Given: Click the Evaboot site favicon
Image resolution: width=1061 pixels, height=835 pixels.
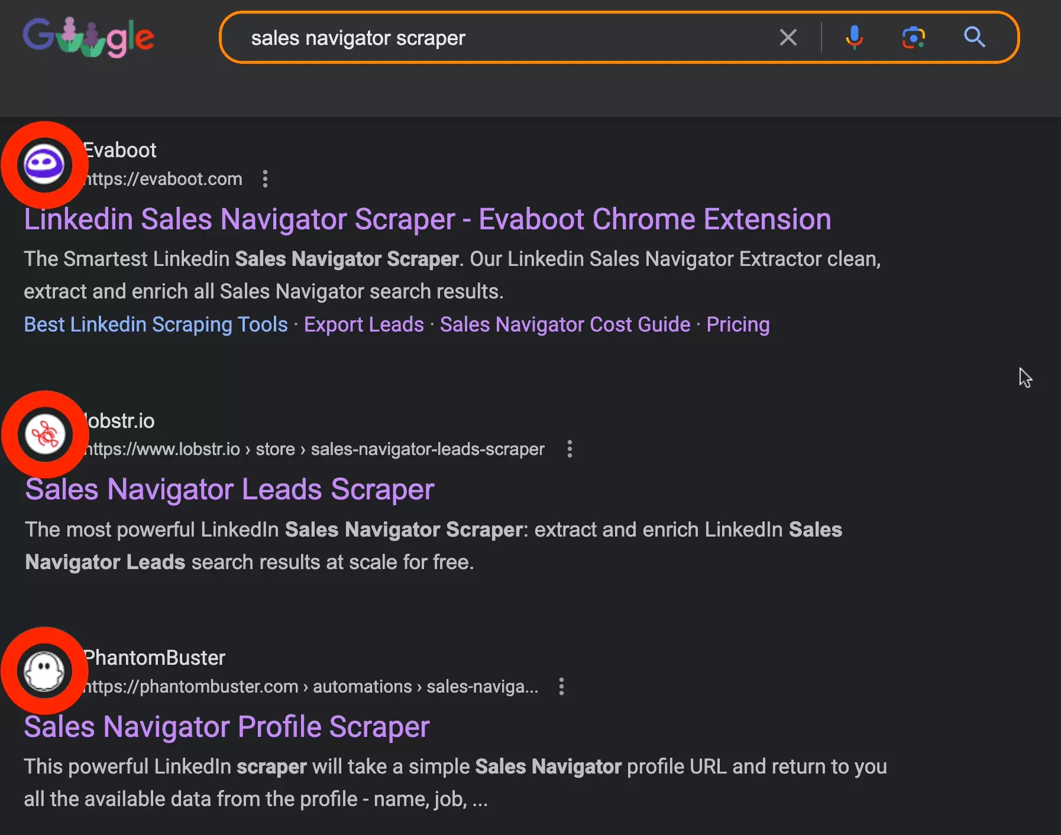Looking at the screenshot, I should 45,164.
